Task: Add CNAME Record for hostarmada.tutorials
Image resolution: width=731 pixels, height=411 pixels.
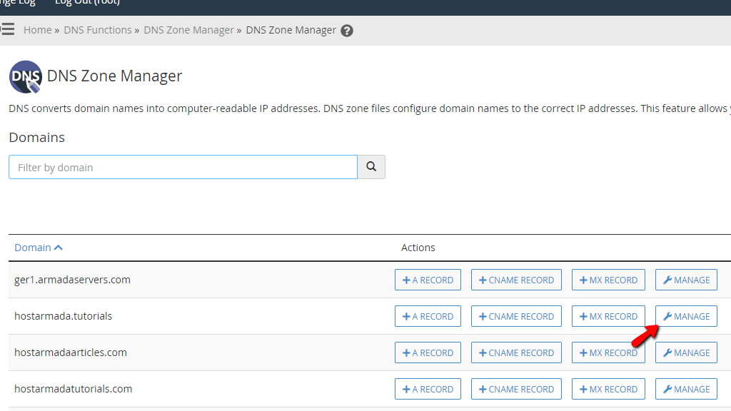Action: (x=516, y=316)
